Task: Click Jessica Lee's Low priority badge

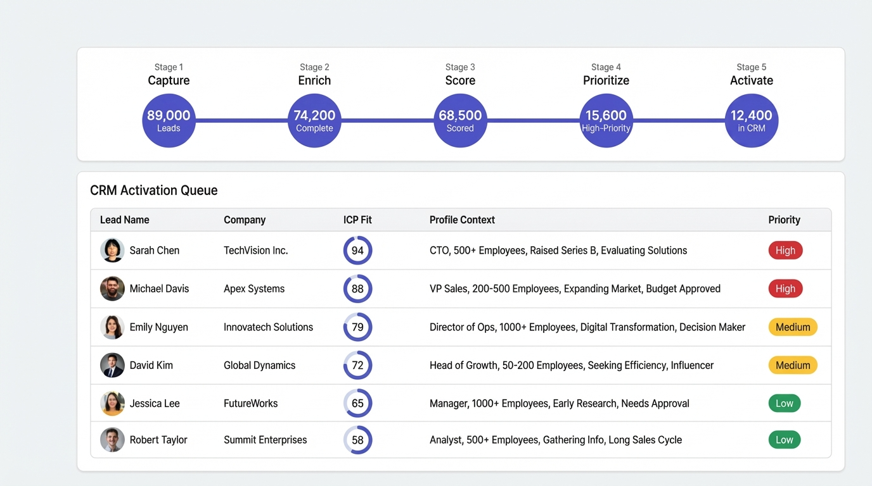Action: click(785, 403)
